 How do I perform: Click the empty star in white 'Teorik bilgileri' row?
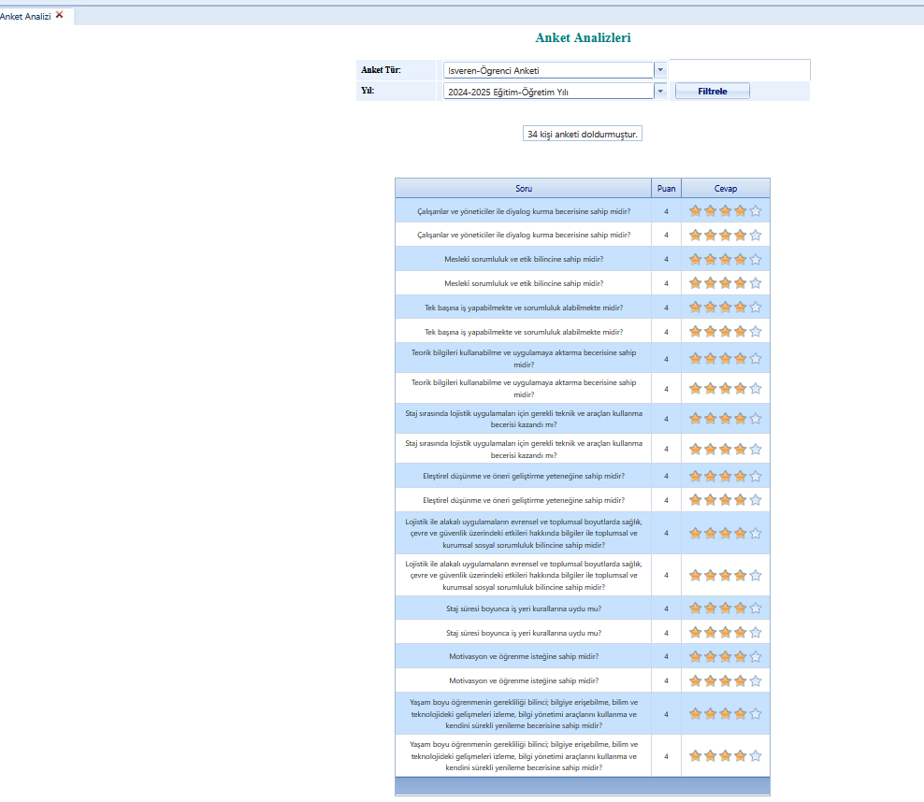756,389
